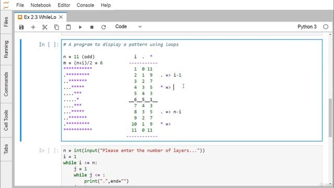Screen dimensions: 334x188
Task: Insert a new cell with plus icon
Action: point(33,27)
